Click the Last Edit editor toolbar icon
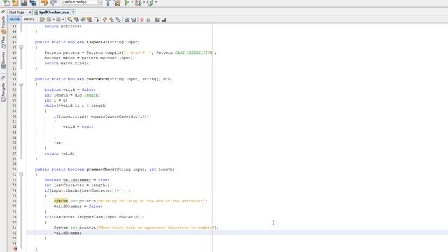 pyautogui.click(x=42, y=20)
